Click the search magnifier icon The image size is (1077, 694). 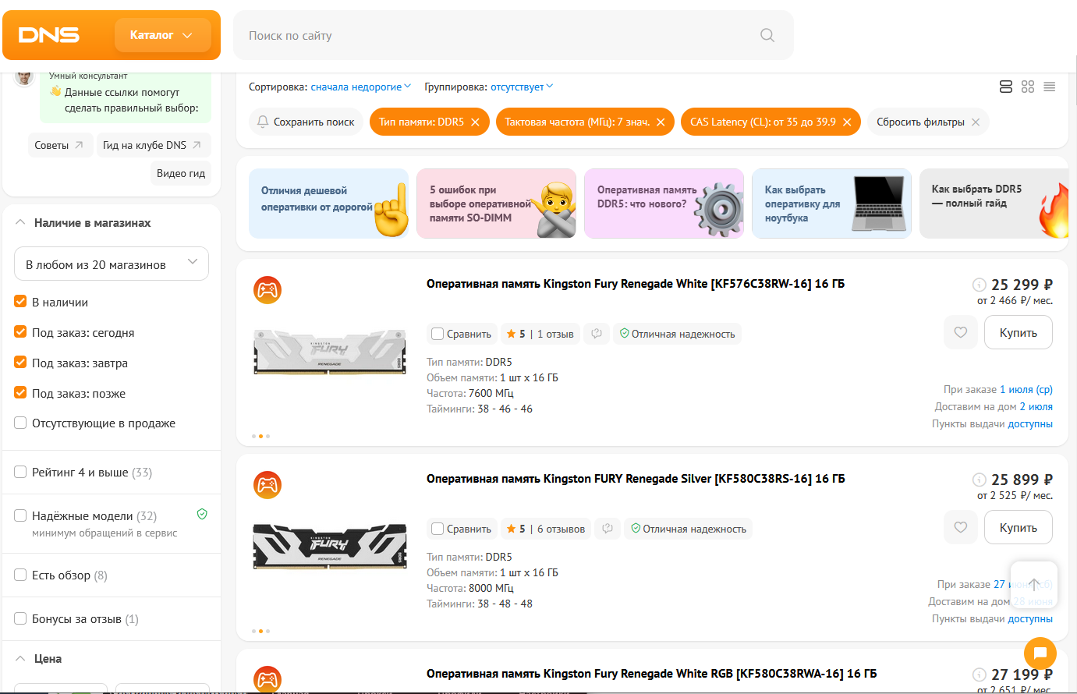(767, 35)
